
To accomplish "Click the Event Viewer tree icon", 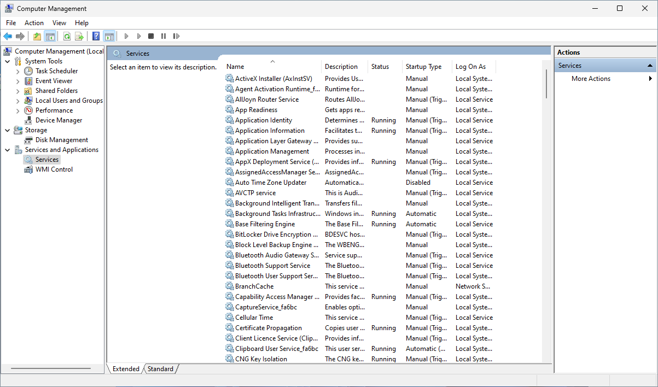I will [x=28, y=81].
